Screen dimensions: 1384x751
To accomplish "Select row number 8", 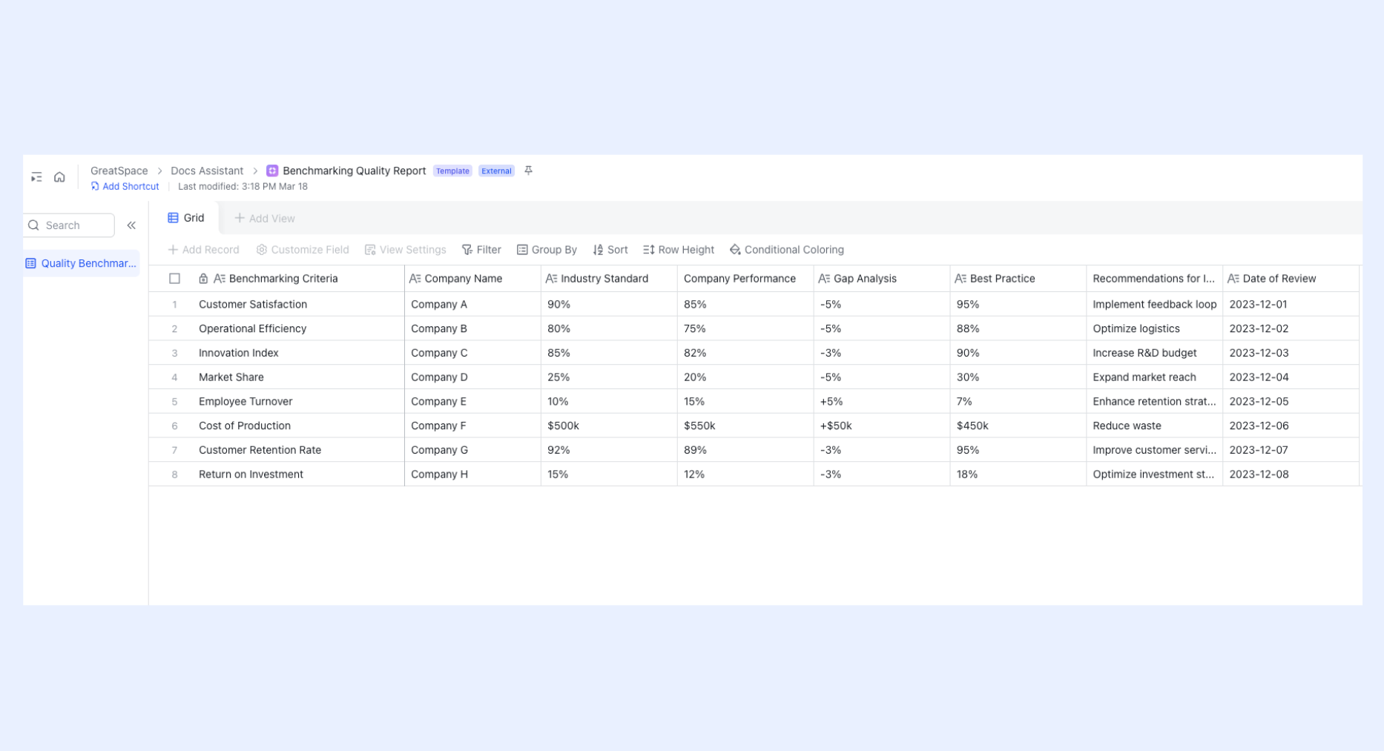I will point(174,474).
